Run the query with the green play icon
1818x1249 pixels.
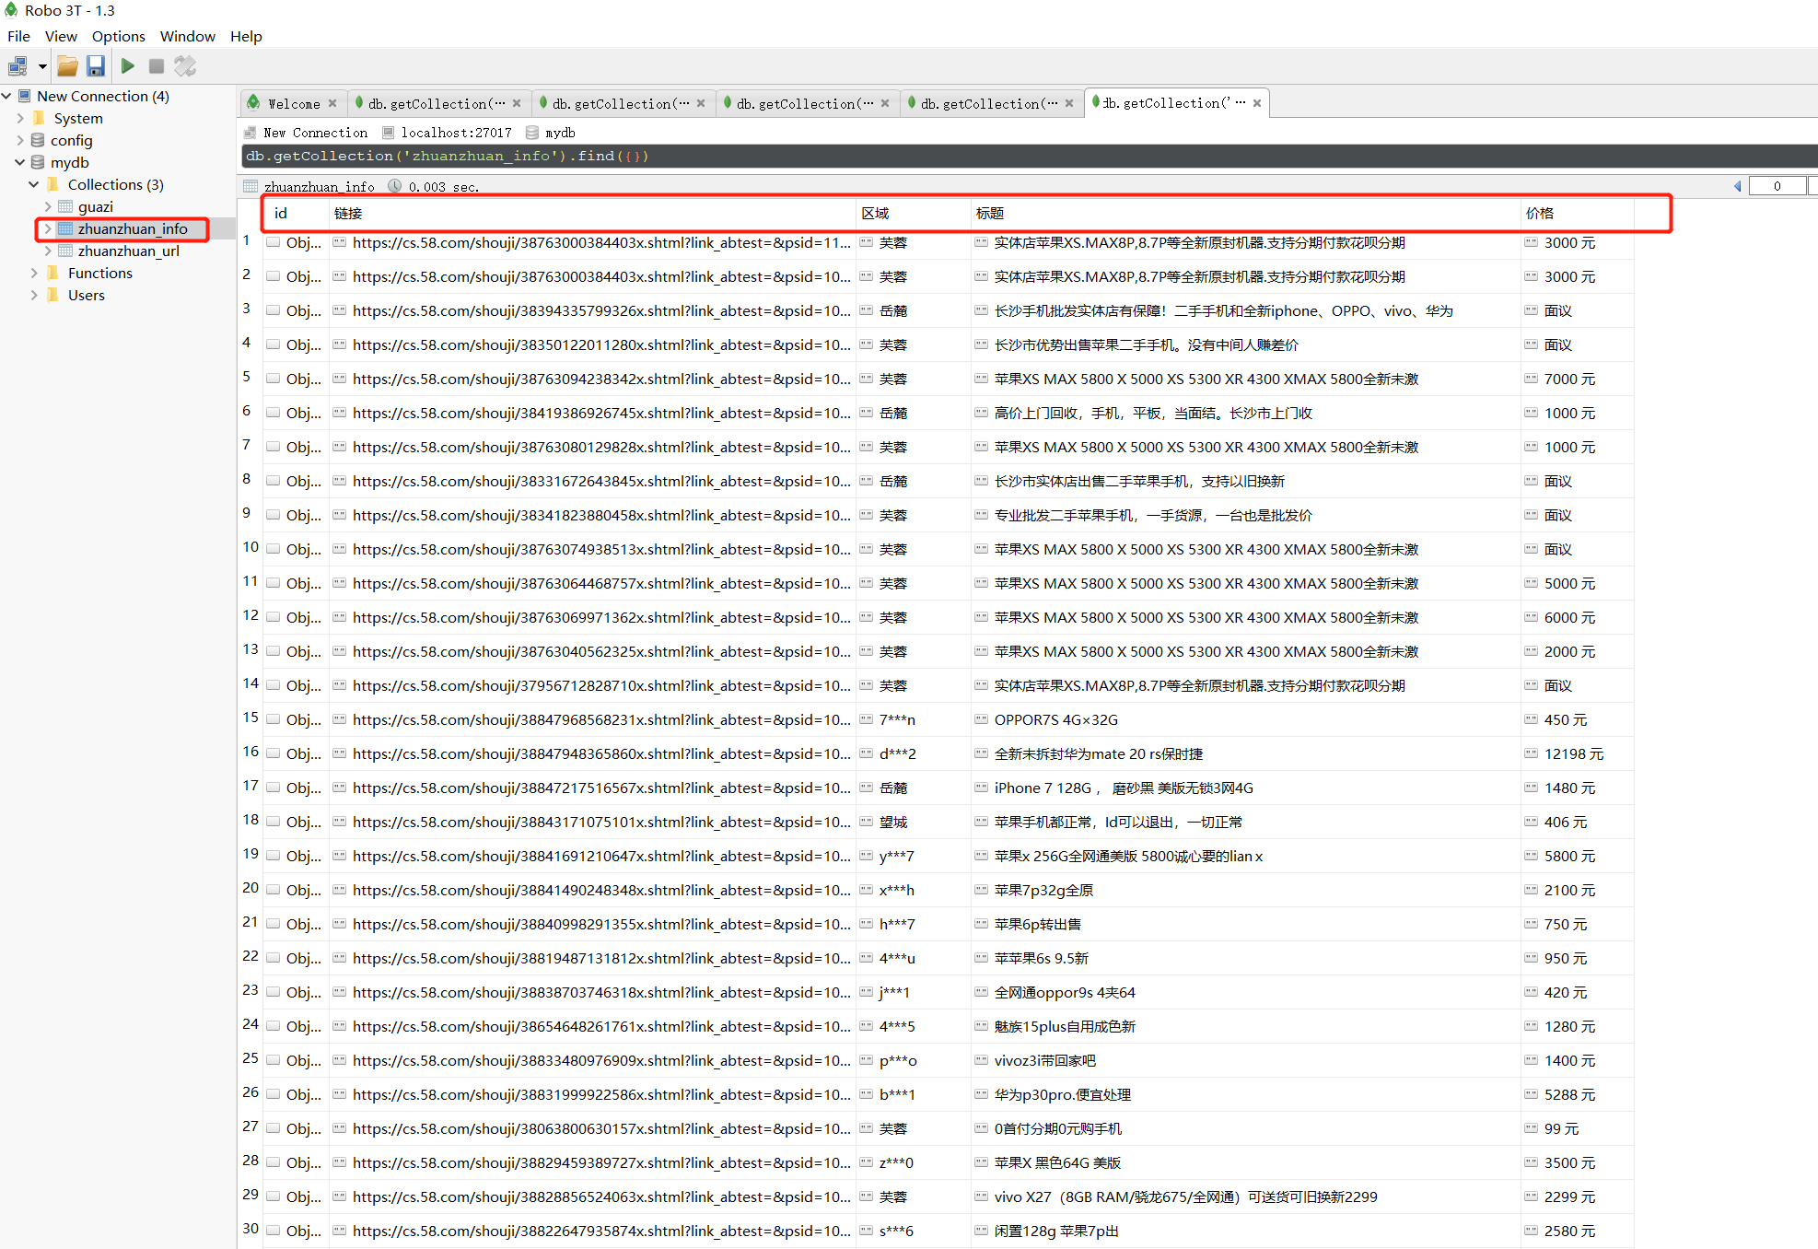click(128, 66)
